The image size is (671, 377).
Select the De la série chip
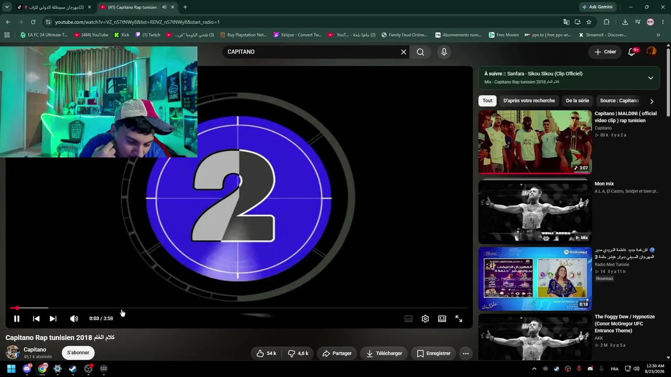point(577,101)
